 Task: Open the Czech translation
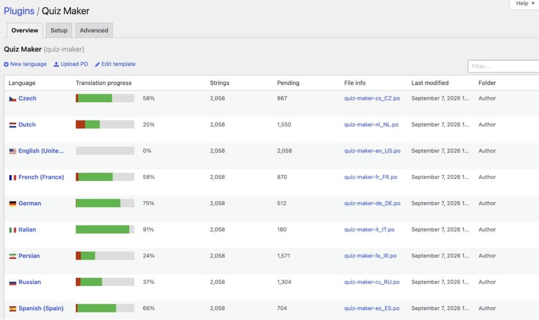(27, 98)
